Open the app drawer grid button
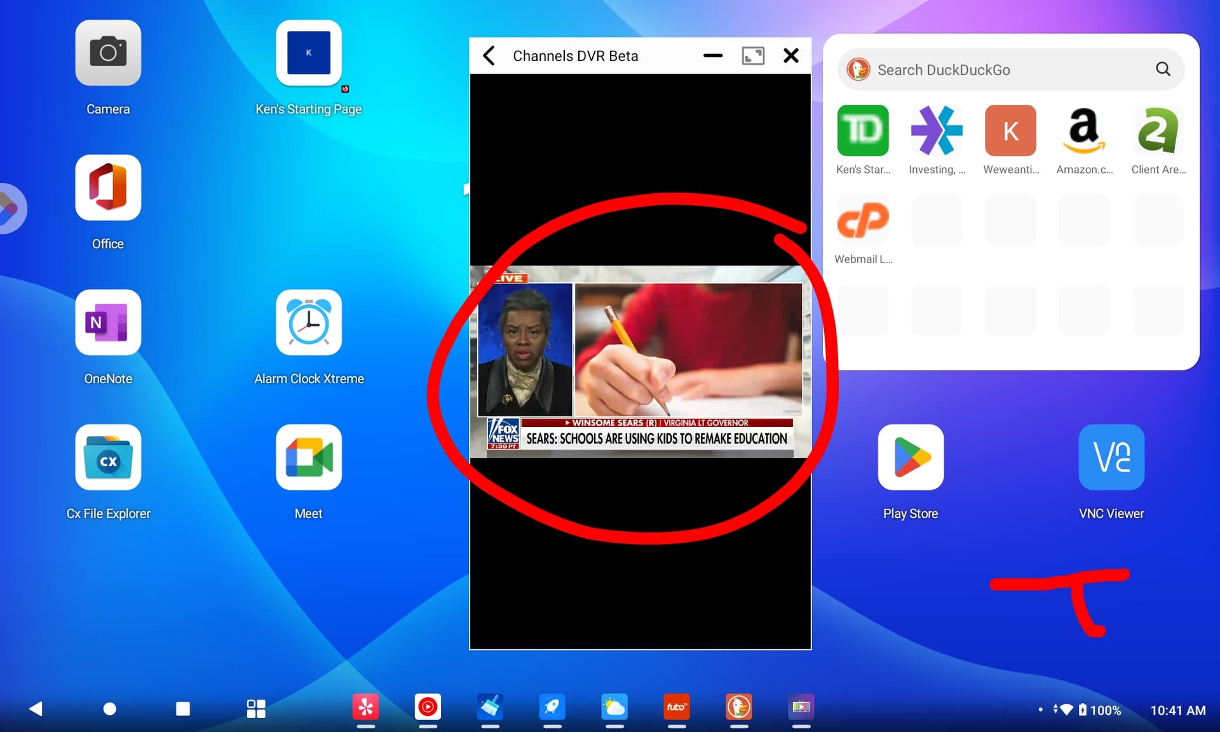This screenshot has width=1220, height=732. 256,708
